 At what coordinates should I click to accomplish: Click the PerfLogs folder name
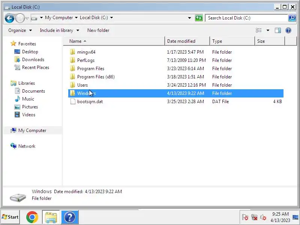pos(86,60)
